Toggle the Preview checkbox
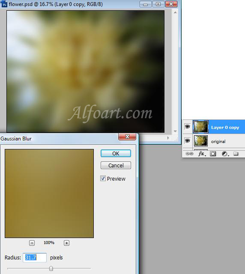Screen dimensions: 245x274 tap(103, 179)
